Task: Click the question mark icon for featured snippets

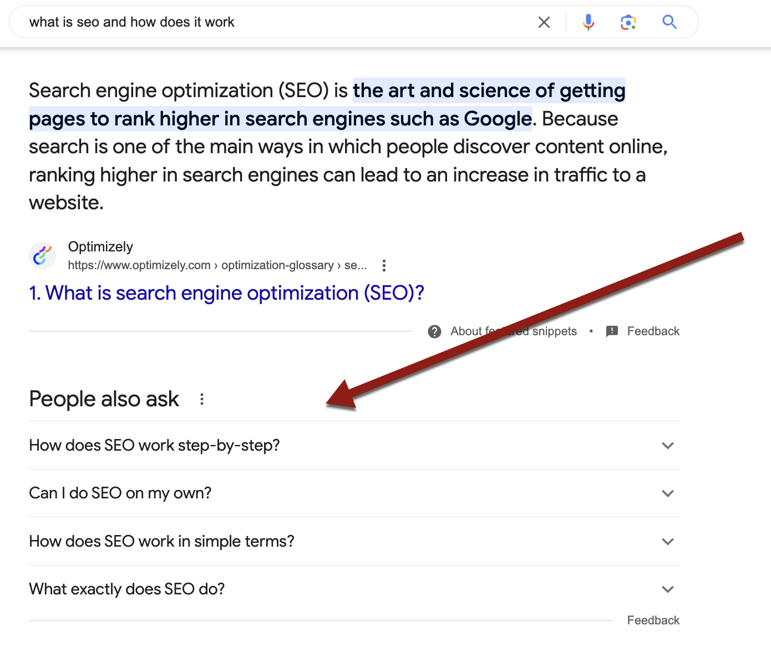Action: click(x=434, y=331)
